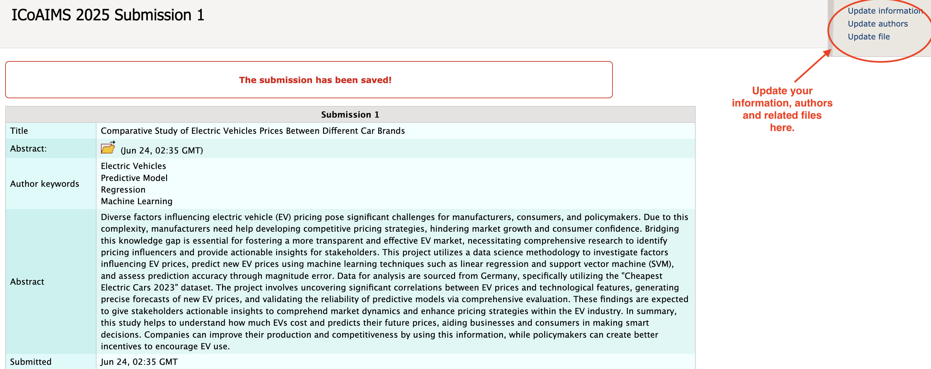
Task: Click the Submitted date value
Action: pos(139,362)
